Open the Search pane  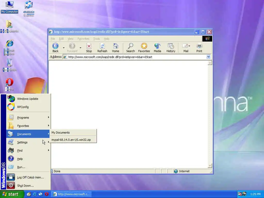click(x=130, y=48)
